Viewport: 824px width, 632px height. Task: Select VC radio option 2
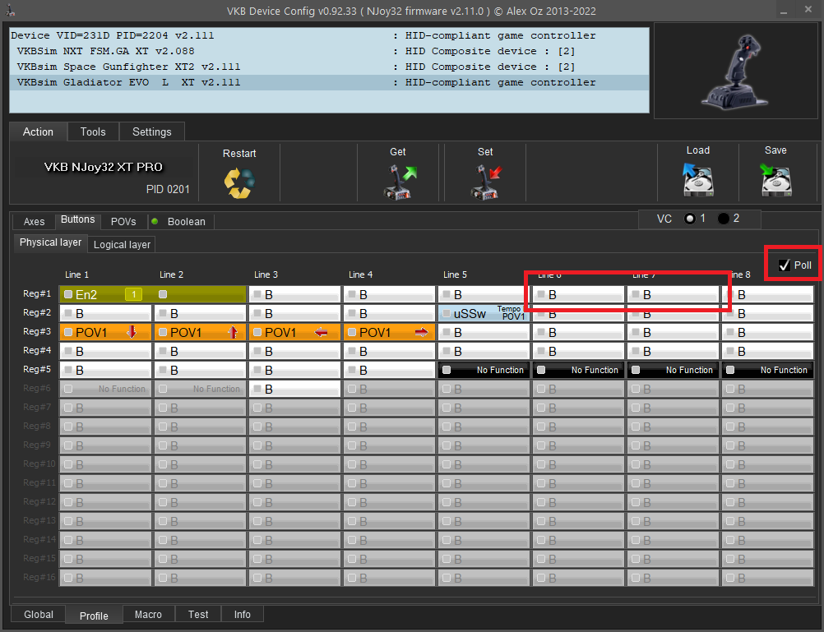point(724,219)
